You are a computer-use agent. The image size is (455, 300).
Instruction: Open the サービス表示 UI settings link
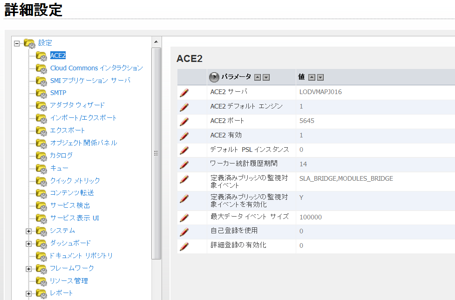click(x=75, y=218)
